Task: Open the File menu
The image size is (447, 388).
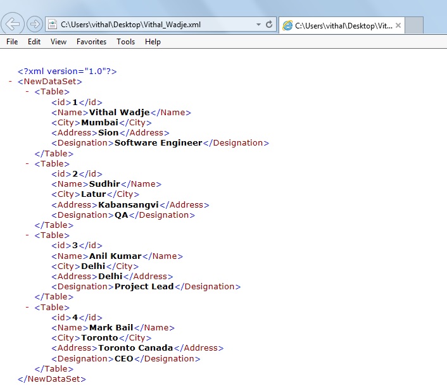Action: tap(12, 42)
